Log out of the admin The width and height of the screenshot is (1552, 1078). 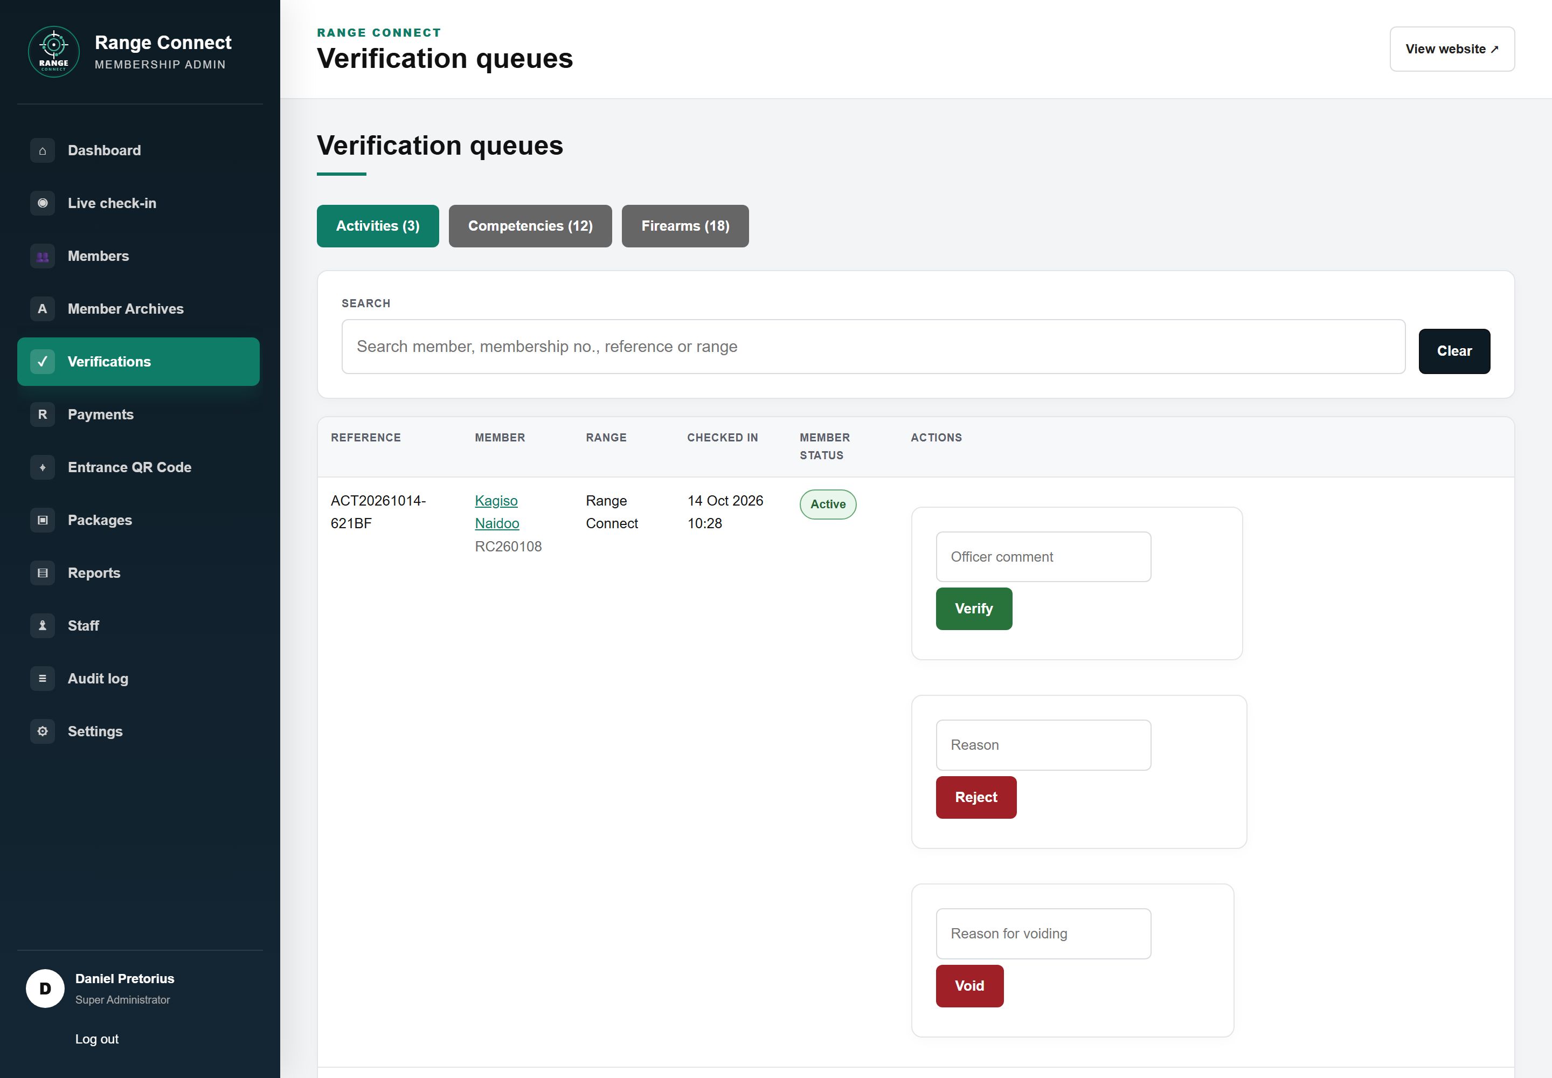(x=96, y=1039)
